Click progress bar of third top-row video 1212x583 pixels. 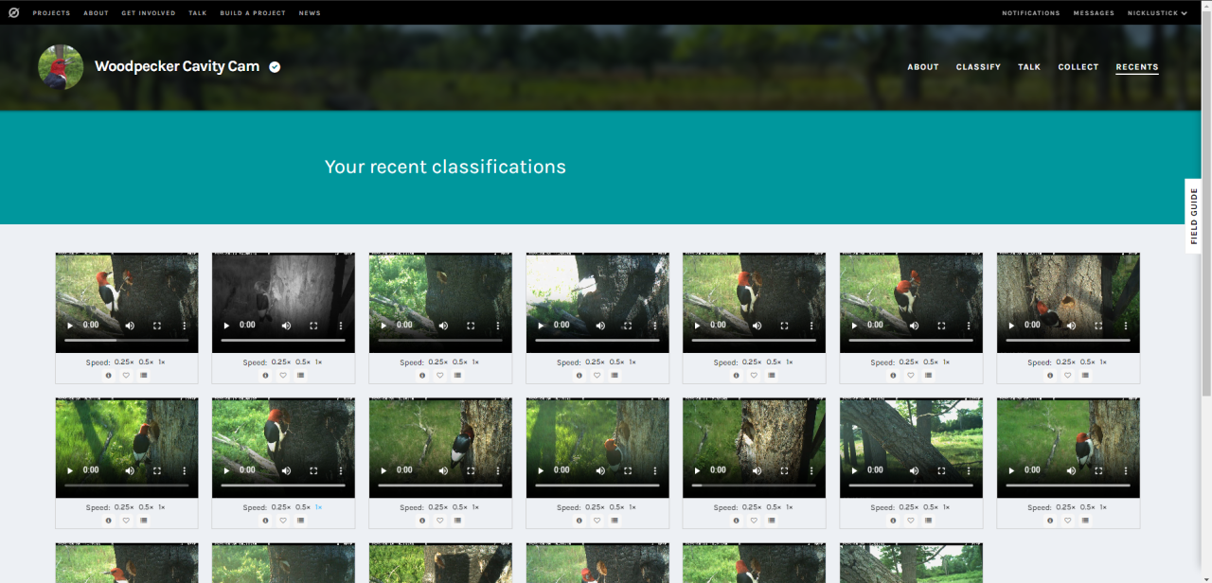click(440, 339)
